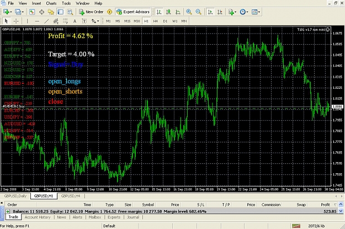Draw a vertical line on chart
Image resolution: width=345 pixels, height=229 pixels.
(27, 21)
